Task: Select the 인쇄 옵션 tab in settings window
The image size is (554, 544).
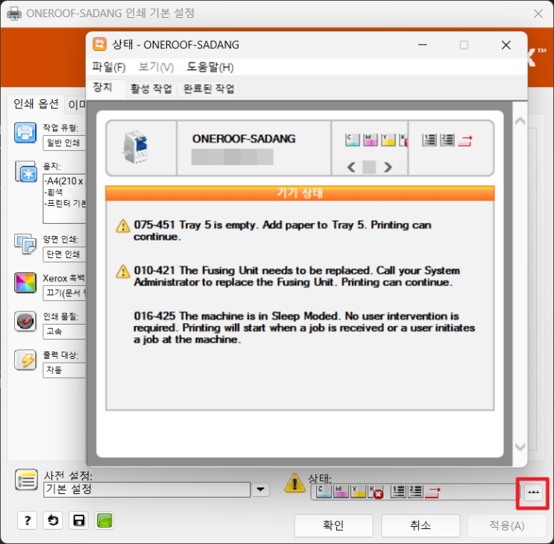Action: (36, 104)
